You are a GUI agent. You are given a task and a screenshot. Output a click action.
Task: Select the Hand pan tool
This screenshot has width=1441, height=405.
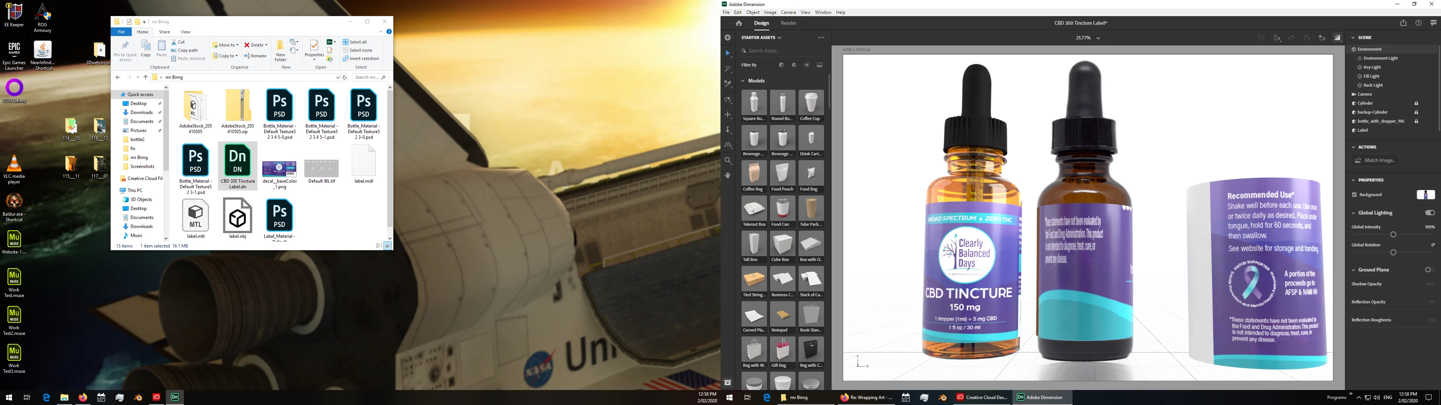pyautogui.click(x=728, y=175)
